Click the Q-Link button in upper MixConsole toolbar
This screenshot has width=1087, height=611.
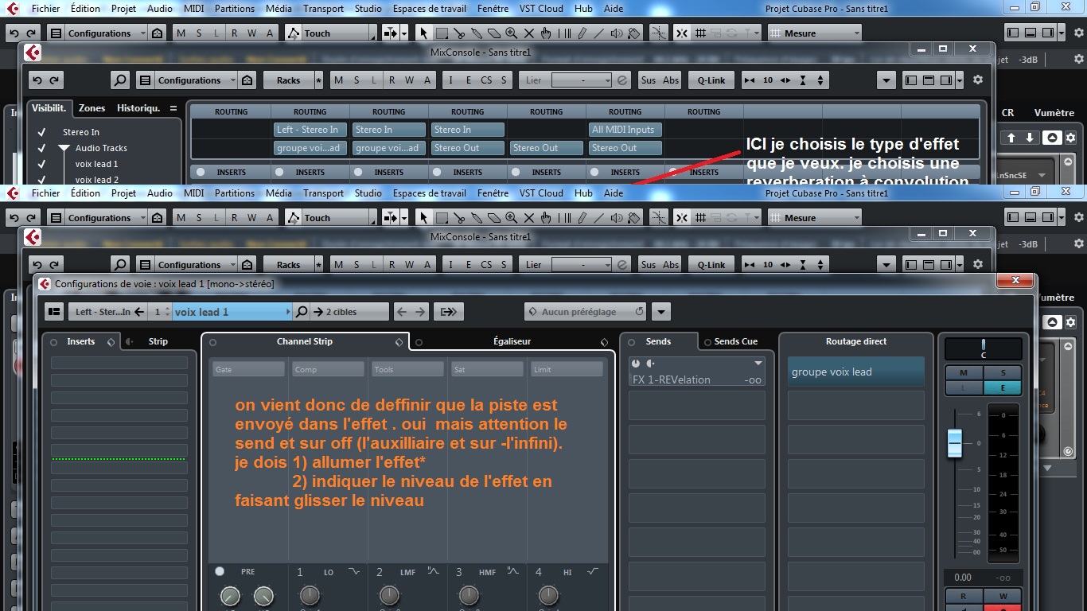711,80
